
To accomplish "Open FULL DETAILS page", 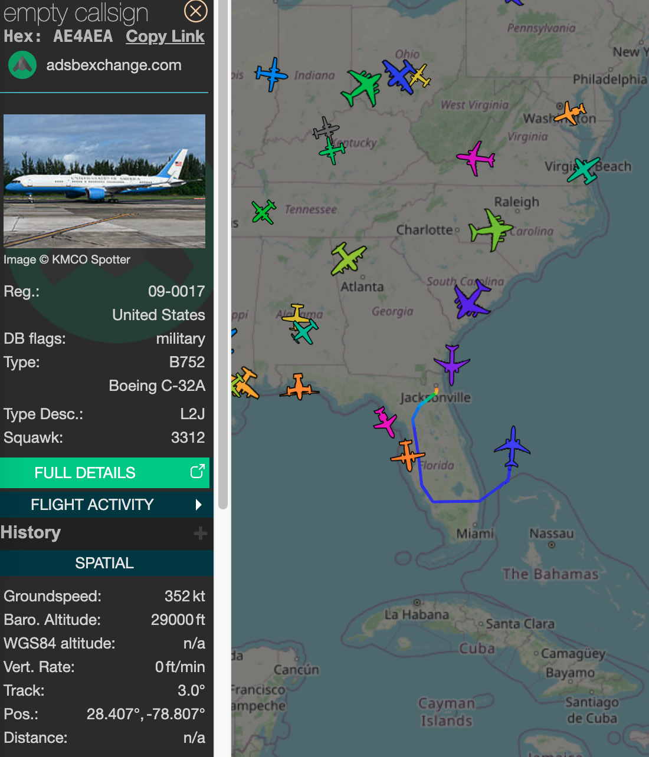I will [85, 473].
